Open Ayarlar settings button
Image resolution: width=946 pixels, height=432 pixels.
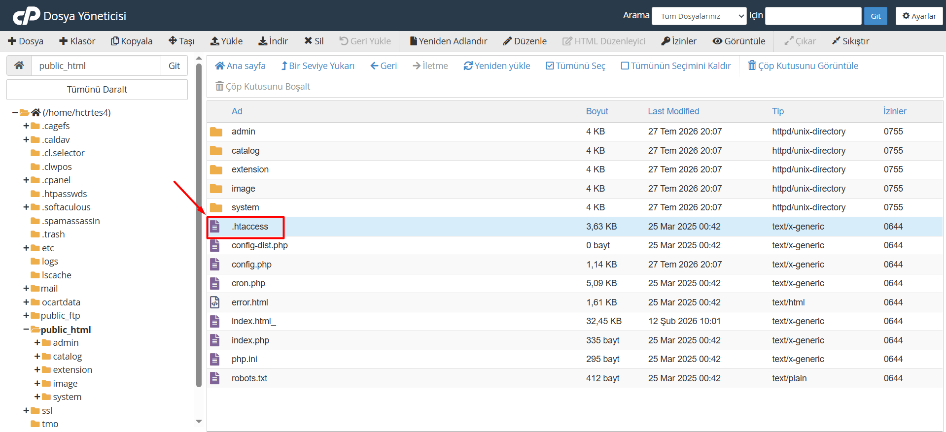pos(919,16)
